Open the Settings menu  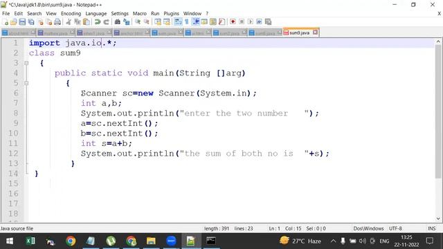pos(120,13)
